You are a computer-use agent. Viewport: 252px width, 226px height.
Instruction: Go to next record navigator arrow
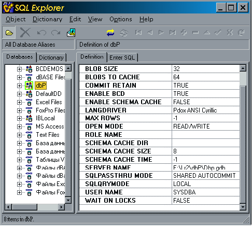pos(161,33)
